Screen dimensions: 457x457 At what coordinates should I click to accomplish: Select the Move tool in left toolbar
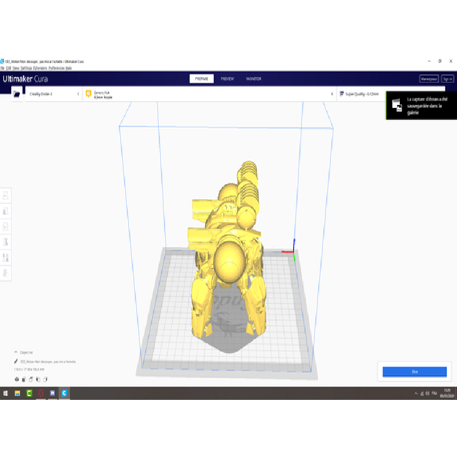coord(6,196)
